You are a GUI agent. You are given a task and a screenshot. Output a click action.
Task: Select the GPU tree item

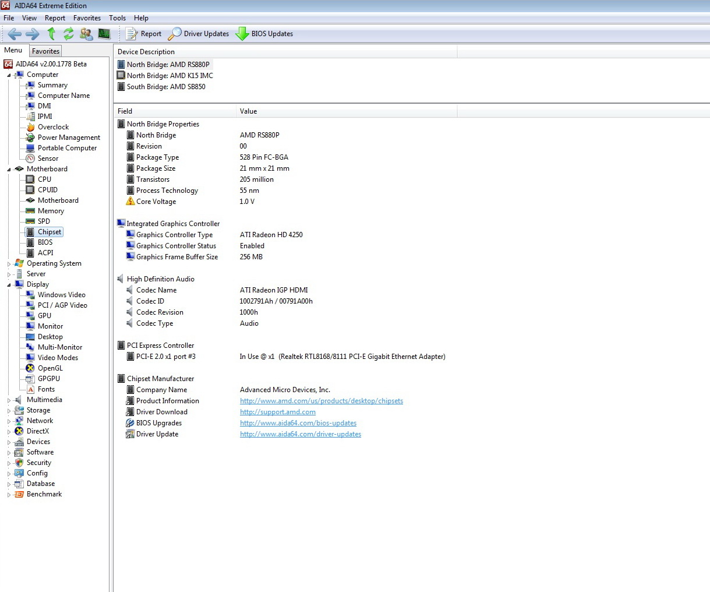(x=44, y=316)
